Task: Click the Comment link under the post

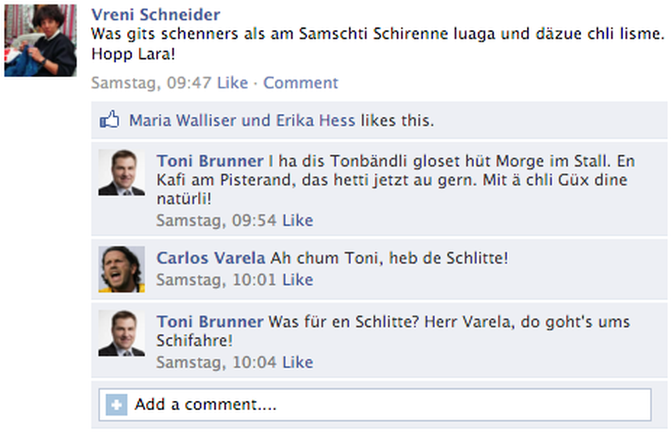Action: coord(301,83)
